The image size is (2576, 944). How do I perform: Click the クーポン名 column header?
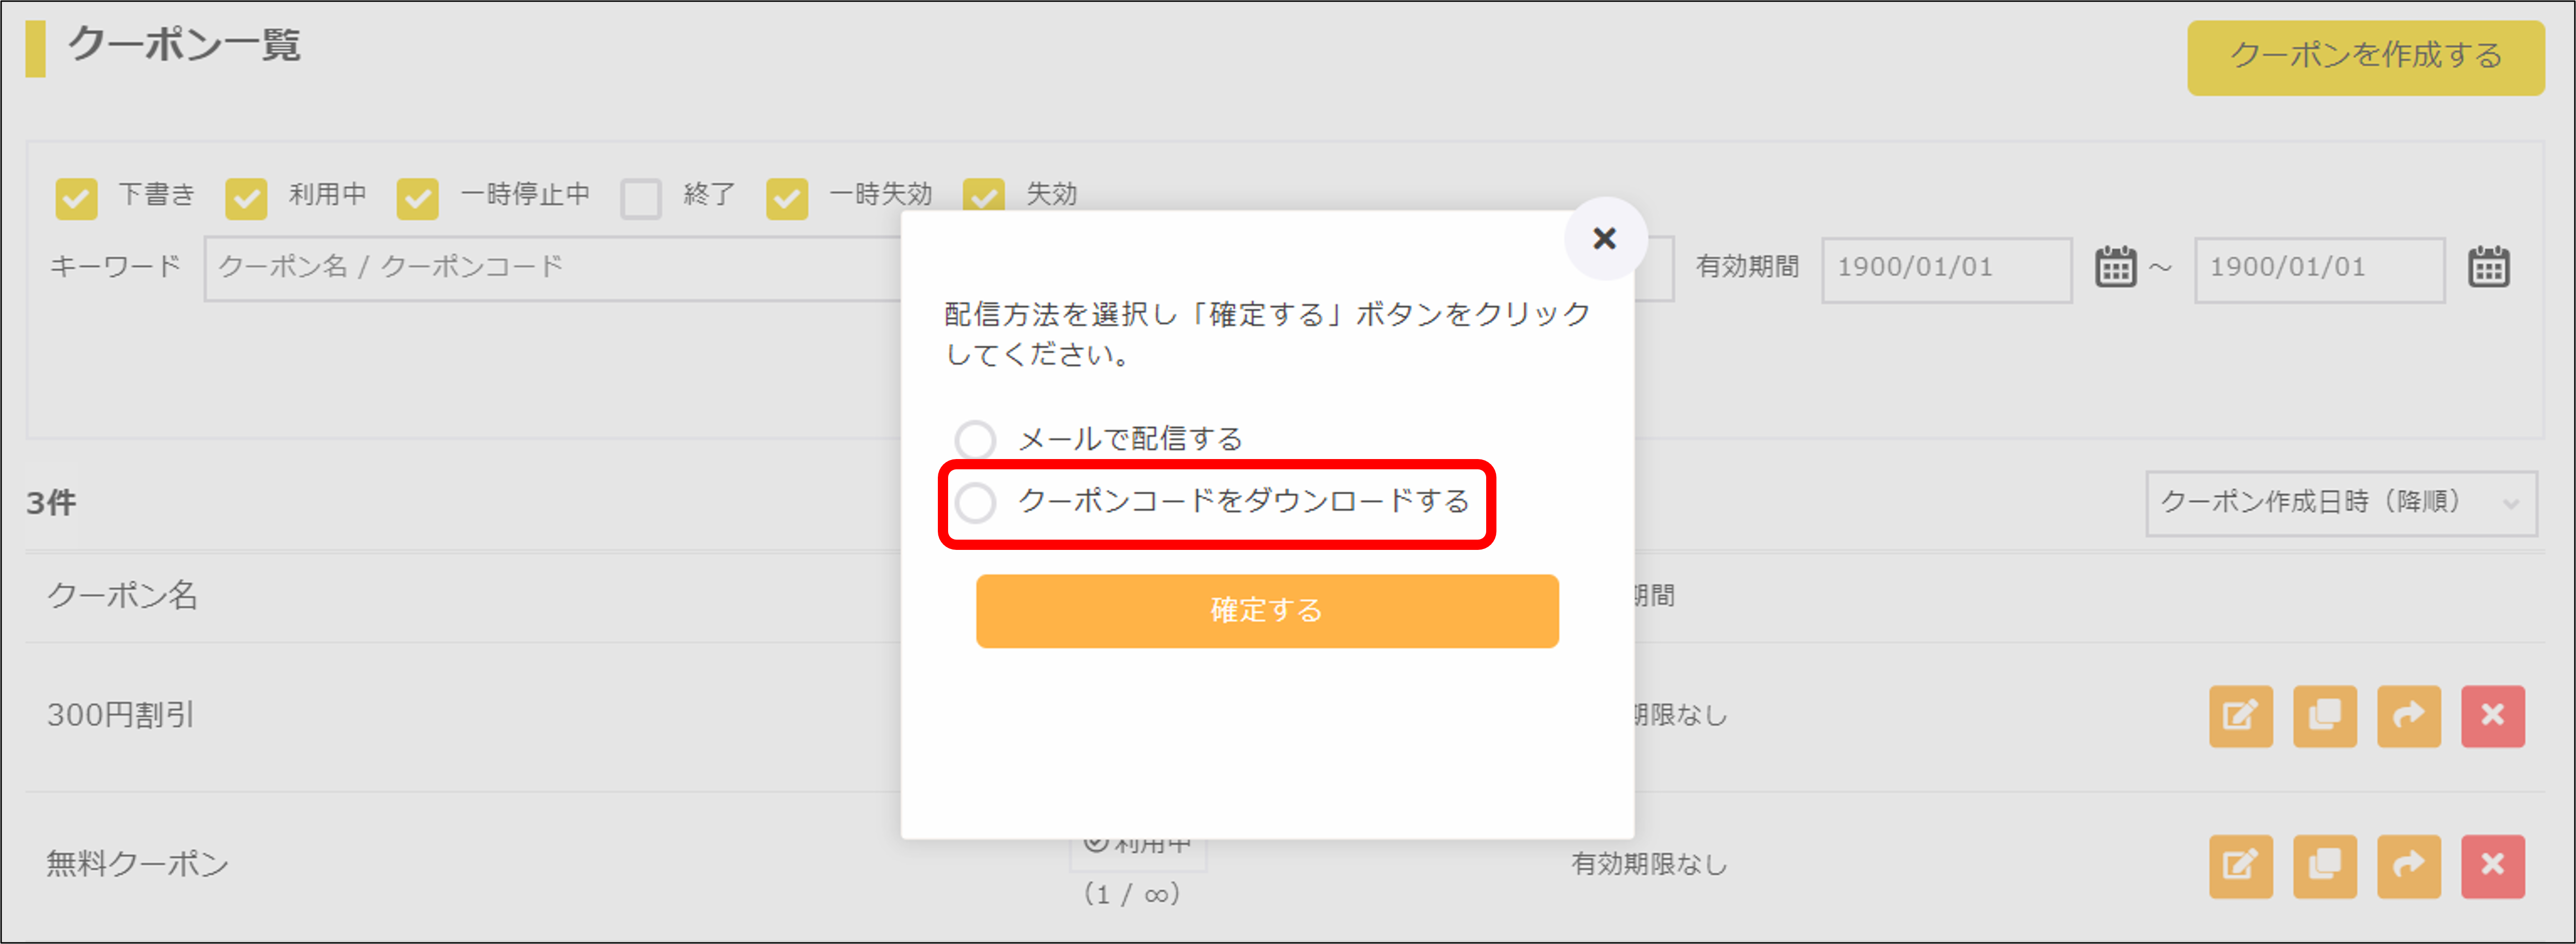click(122, 595)
